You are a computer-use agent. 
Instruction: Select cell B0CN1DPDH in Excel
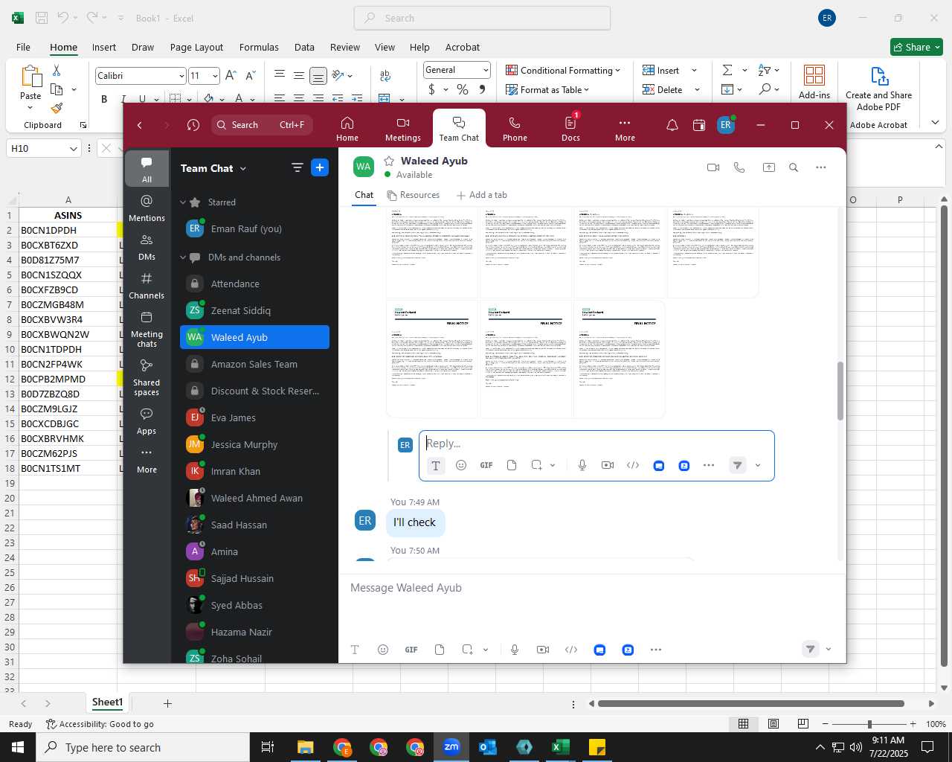[x=68, y=230]
